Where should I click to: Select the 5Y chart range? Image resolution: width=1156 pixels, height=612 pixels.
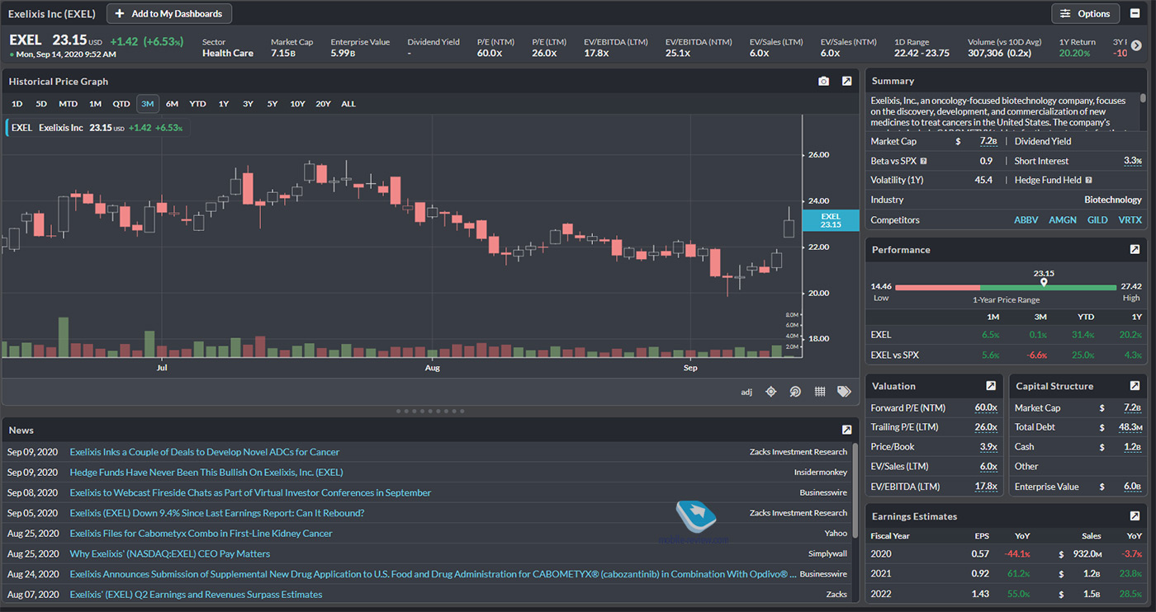pyautogui.click(x=272, y=104)
